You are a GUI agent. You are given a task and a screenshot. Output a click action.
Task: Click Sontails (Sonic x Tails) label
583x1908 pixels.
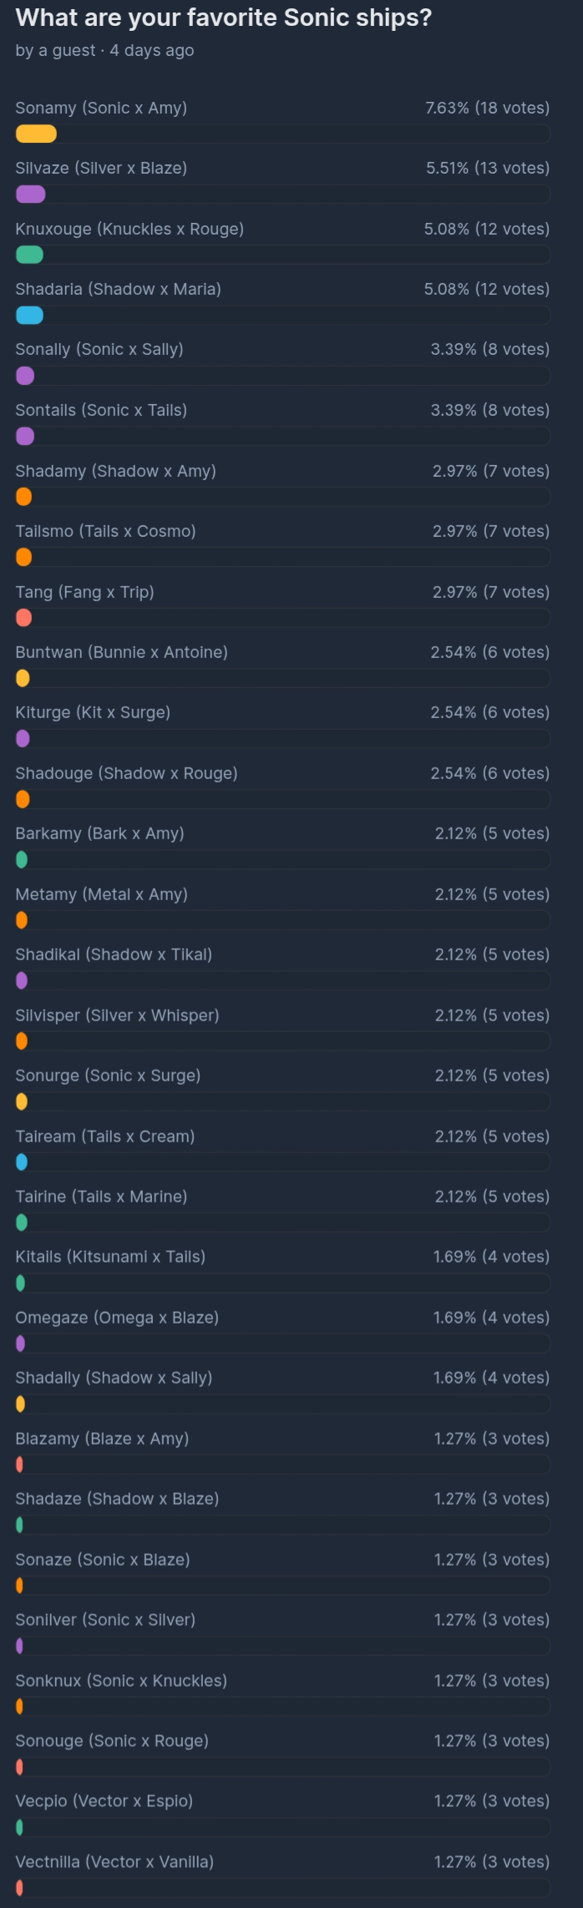point(101,410)
